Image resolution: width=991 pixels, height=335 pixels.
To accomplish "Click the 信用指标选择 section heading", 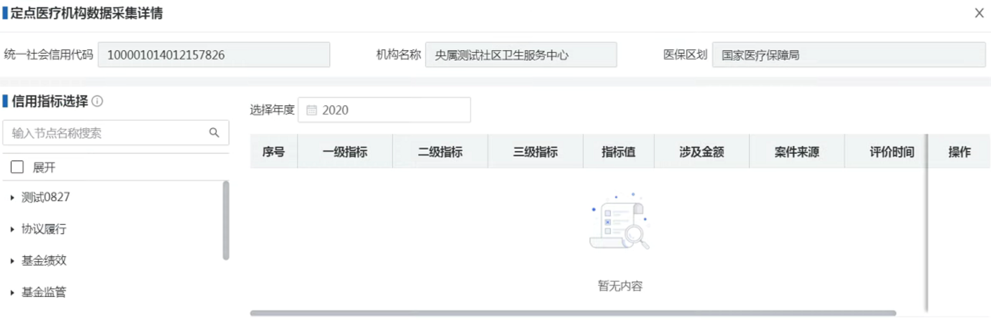I will tap(50, 101).
